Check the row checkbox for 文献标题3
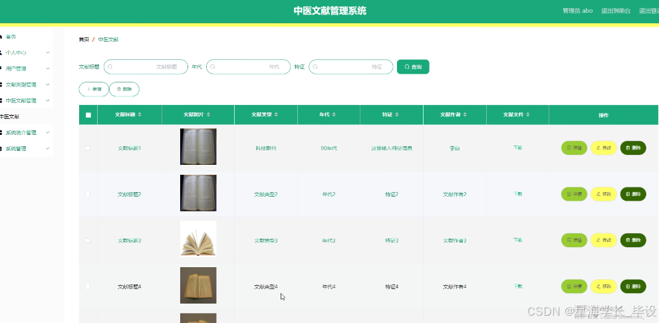The width and height of the screenshot is (659, 323). pyautogui.click(x=88, y=241)
